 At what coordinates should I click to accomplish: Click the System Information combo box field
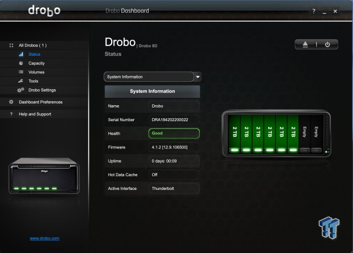click(149, 77)
